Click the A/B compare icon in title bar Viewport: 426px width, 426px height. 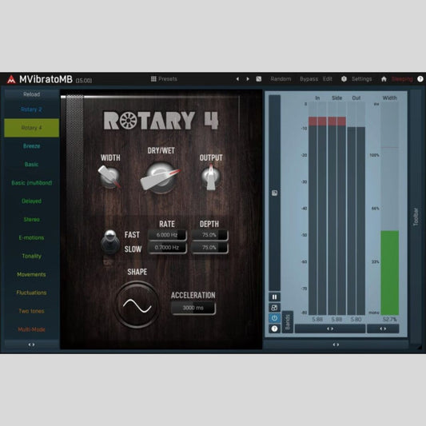[x=259, y=79]
